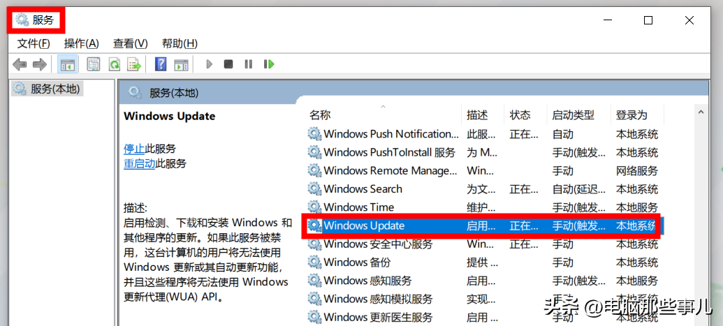Screen dimensions: 723x326
Task: Click gear icon beside Windows Search
Action: tap(314, 189)
